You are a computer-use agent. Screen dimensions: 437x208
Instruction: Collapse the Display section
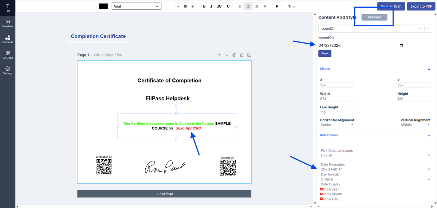pos(429,69)
